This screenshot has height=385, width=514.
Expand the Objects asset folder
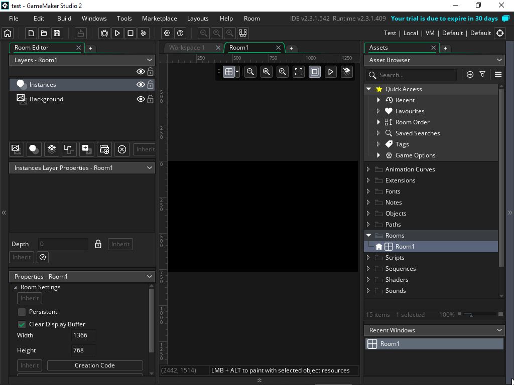point(367,213)
